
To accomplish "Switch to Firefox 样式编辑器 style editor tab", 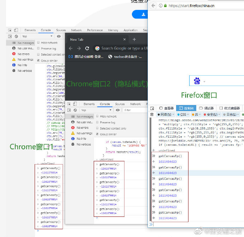I will [230, 108].
